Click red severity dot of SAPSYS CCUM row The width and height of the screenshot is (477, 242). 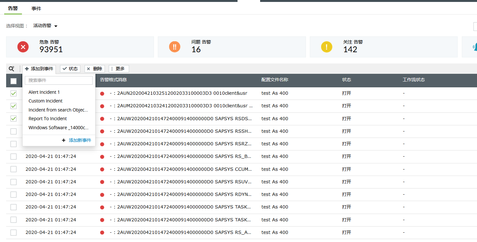pos(102,169)
